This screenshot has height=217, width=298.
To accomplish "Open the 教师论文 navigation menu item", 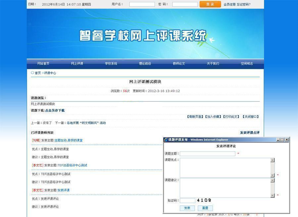I will tap(179, 64).
